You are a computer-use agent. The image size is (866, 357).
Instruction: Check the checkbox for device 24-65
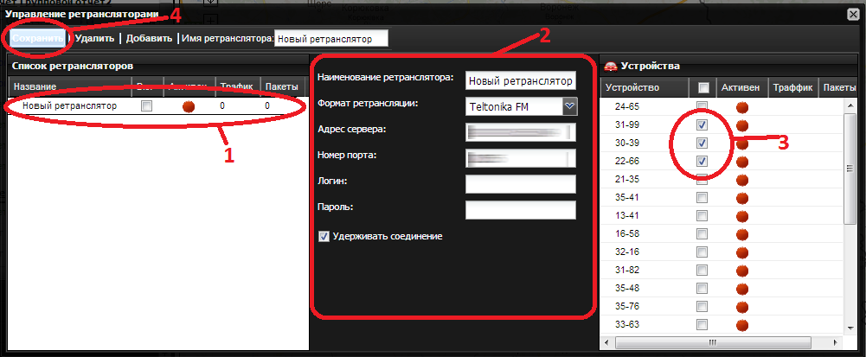click(x=702, y=106)
